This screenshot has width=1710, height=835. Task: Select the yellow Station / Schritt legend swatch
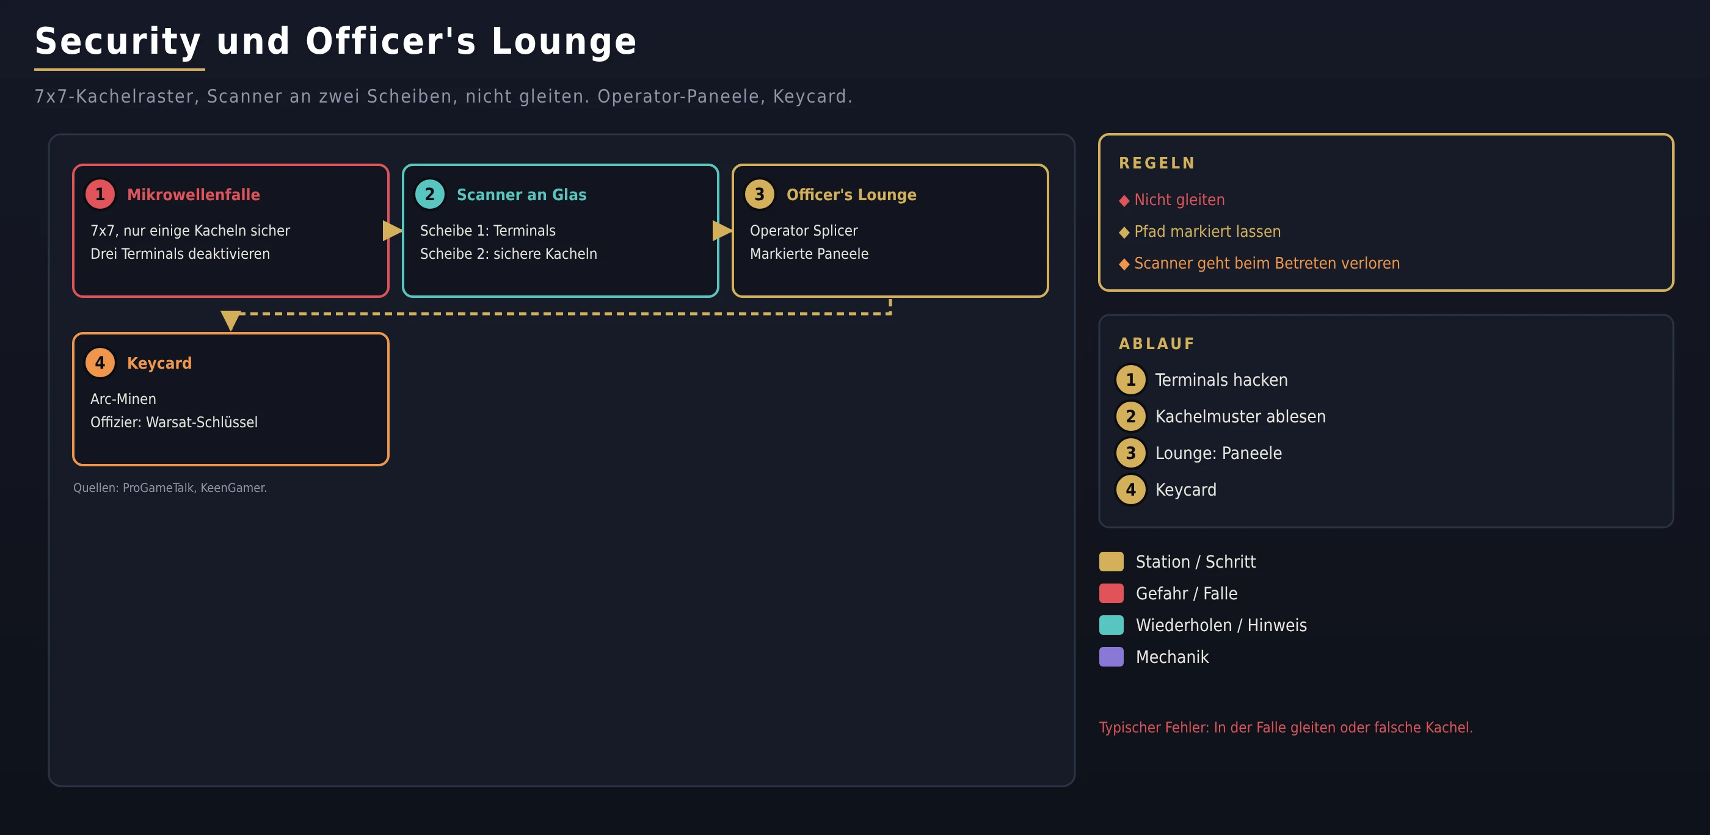pyautogui.click(x=1111, y=562)
